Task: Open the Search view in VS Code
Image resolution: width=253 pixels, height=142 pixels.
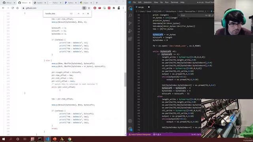Action: click(x=130, y=15)
